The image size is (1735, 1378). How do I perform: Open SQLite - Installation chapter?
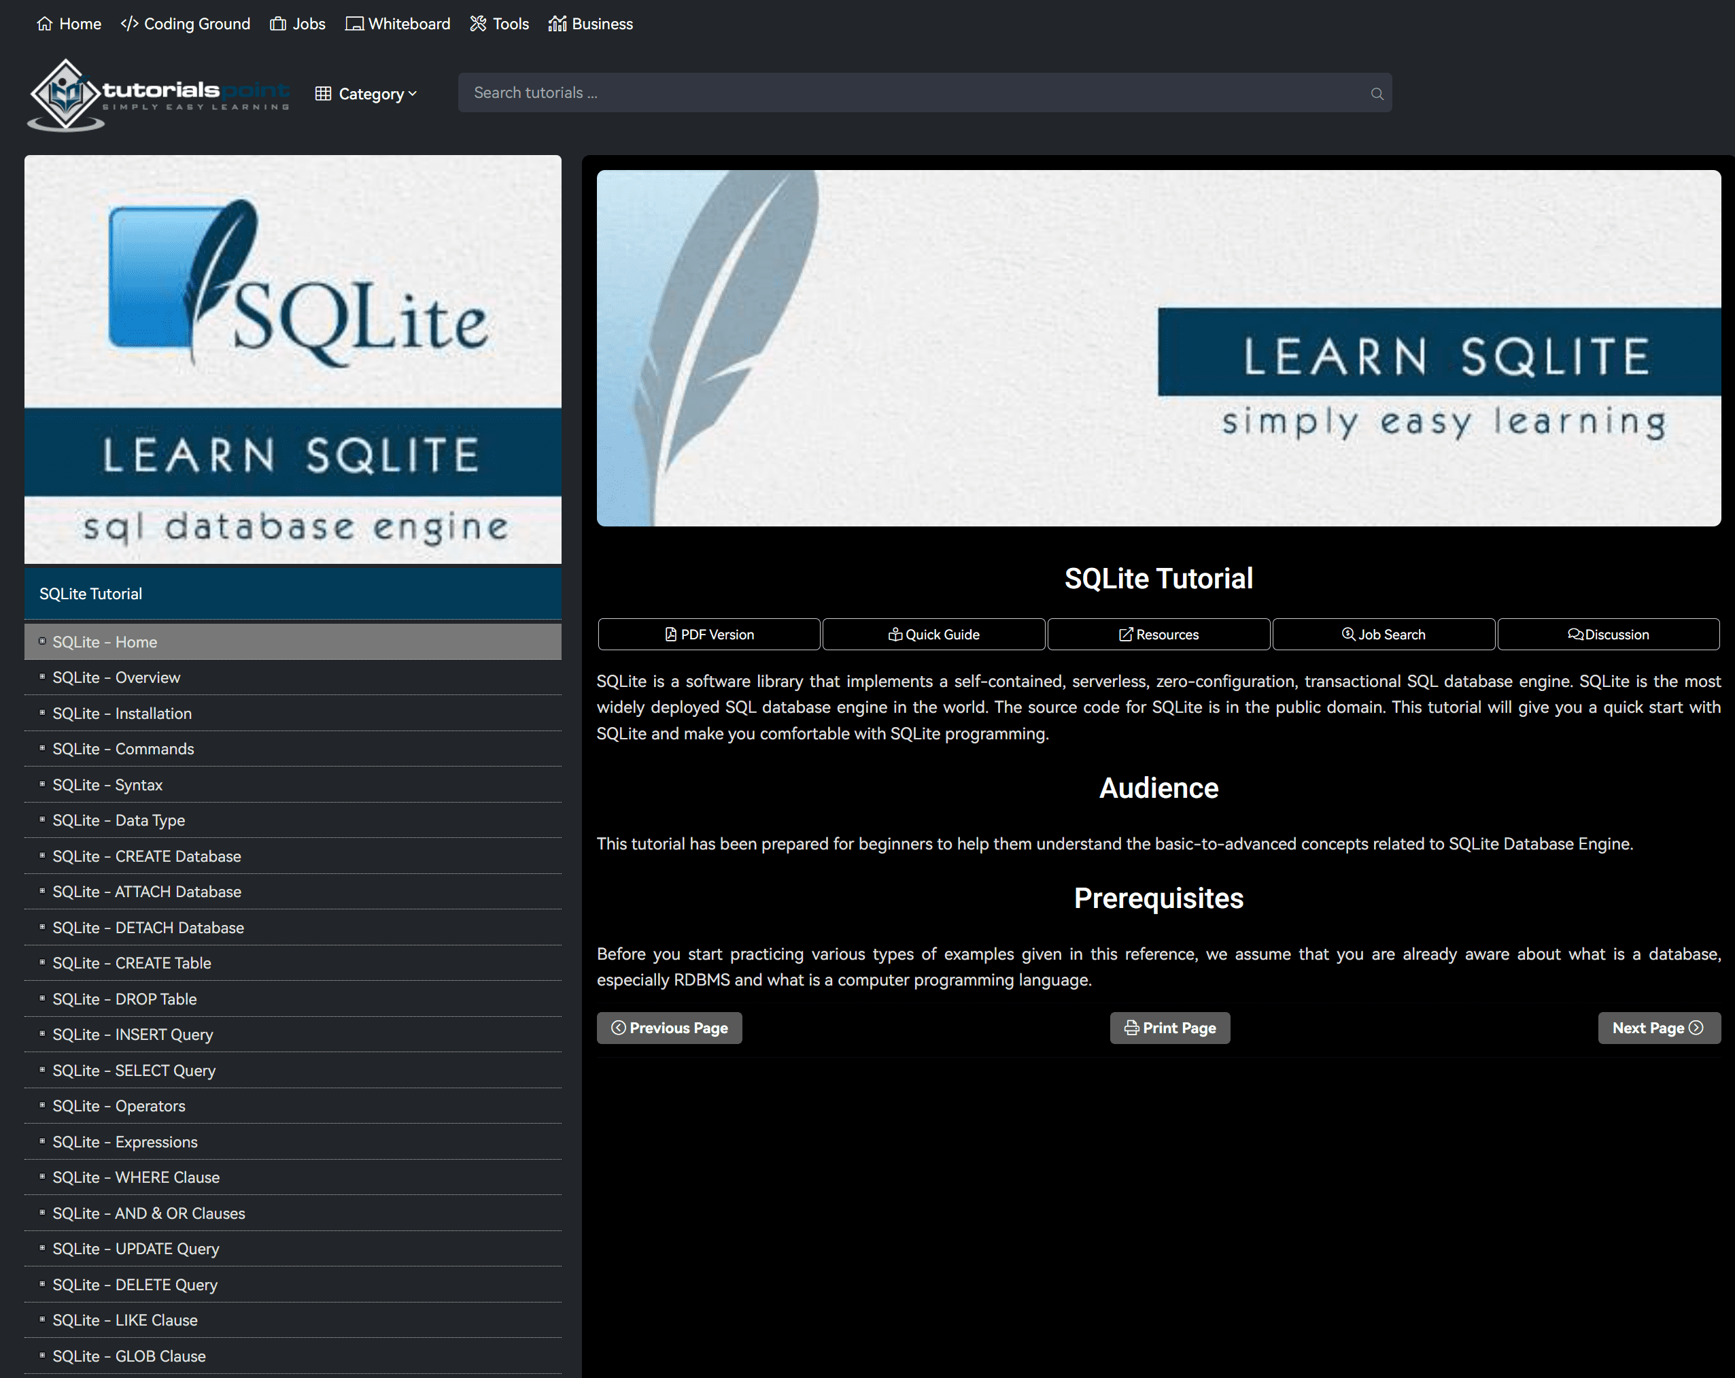coord(122,713)
